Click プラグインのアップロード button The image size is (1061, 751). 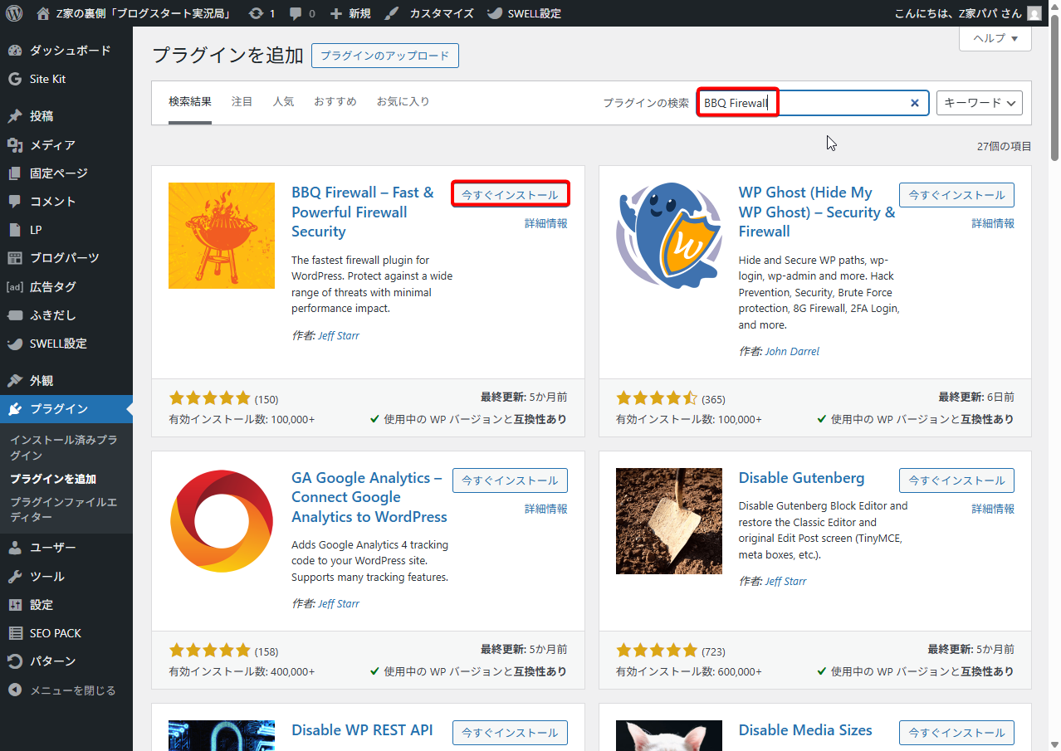point(385,56)
